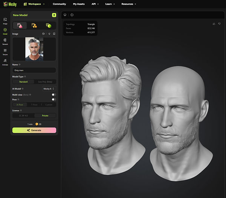226x198 pixels.
Task: Click the credits coin icon above Generate
Action: [x=37, y=124]
